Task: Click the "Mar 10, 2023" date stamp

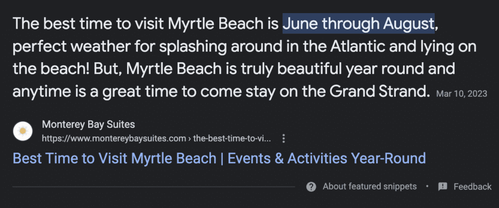Action: coord(461,94)
